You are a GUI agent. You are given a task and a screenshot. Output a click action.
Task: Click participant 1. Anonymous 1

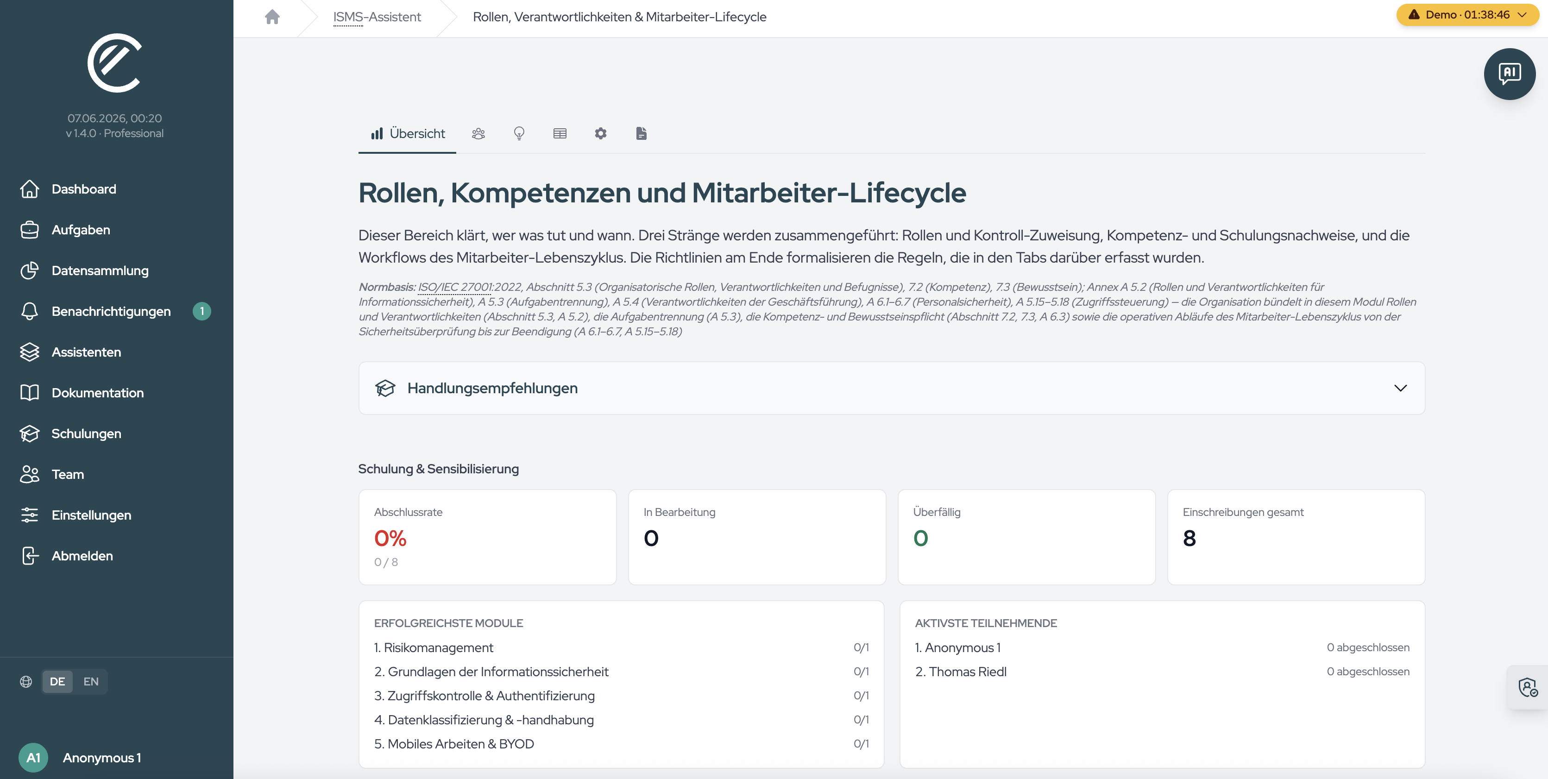pos(1162,647)
